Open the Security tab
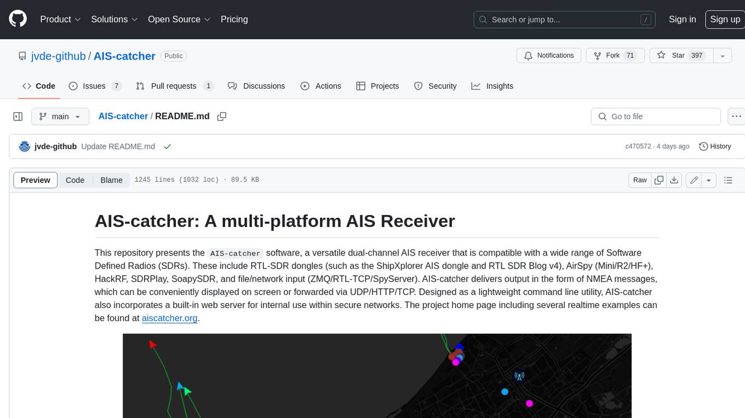This screenshot has height=418, width=745. click(435, 86)
